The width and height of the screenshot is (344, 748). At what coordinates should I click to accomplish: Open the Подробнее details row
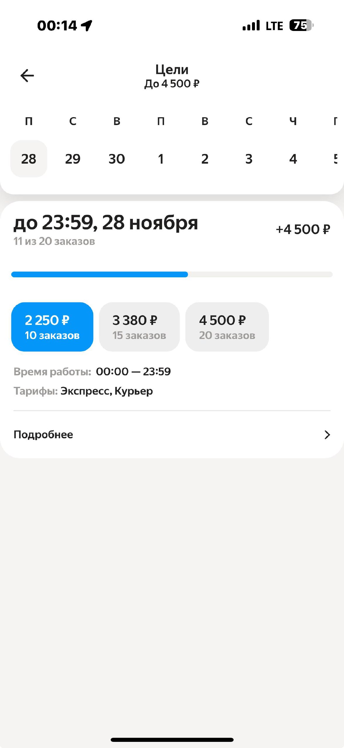coord(43,435)
